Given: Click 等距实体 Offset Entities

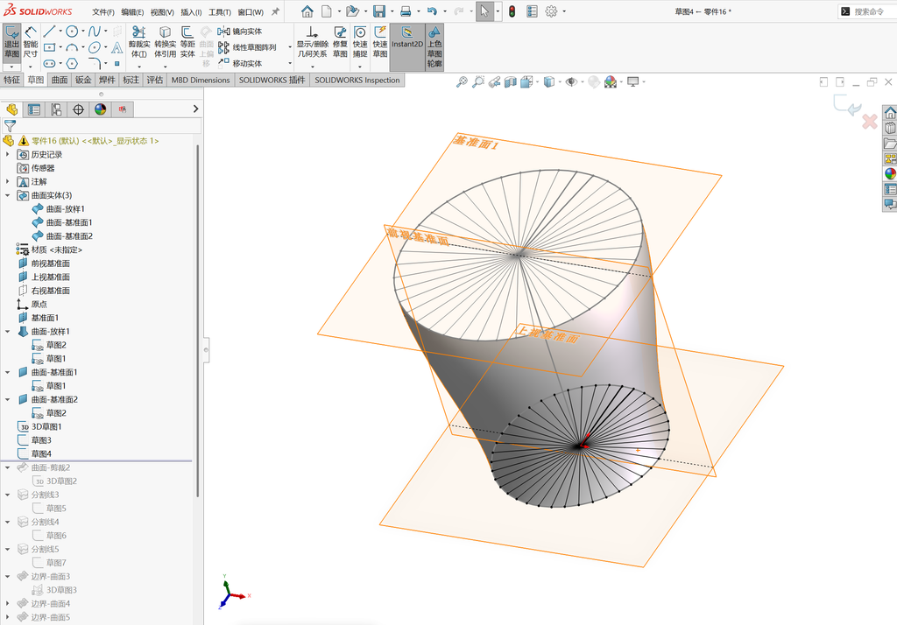Looking at the screenshot, I should click(x=187, y=42).
